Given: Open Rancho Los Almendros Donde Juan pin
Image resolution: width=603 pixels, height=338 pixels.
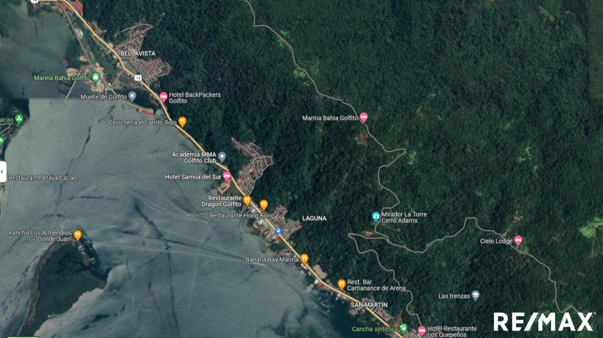Looking at the screenshot, I should tap(78, 235).
